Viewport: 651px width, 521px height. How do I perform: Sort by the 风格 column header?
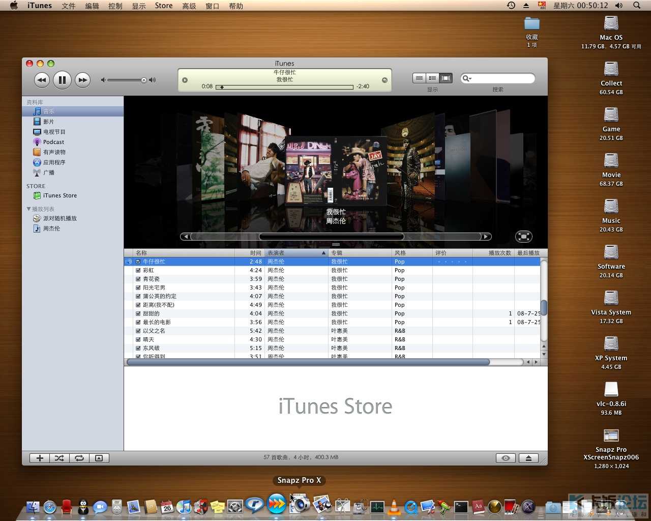pos(412,253)
